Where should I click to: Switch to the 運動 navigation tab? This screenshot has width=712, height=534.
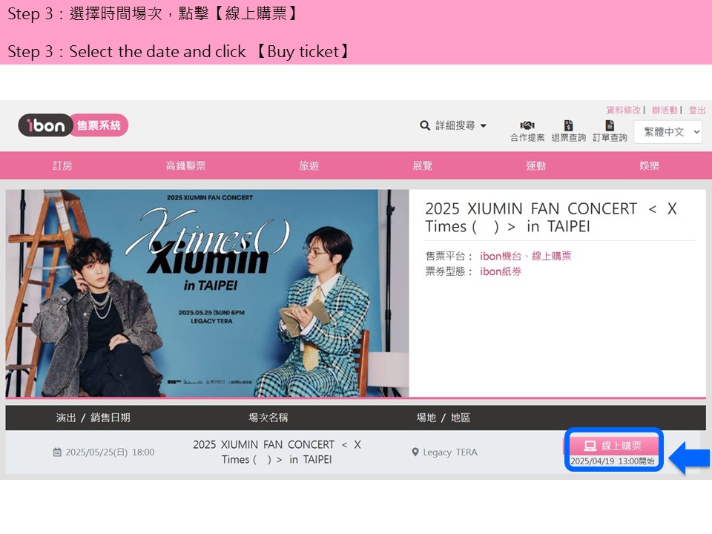click(535, 165)
